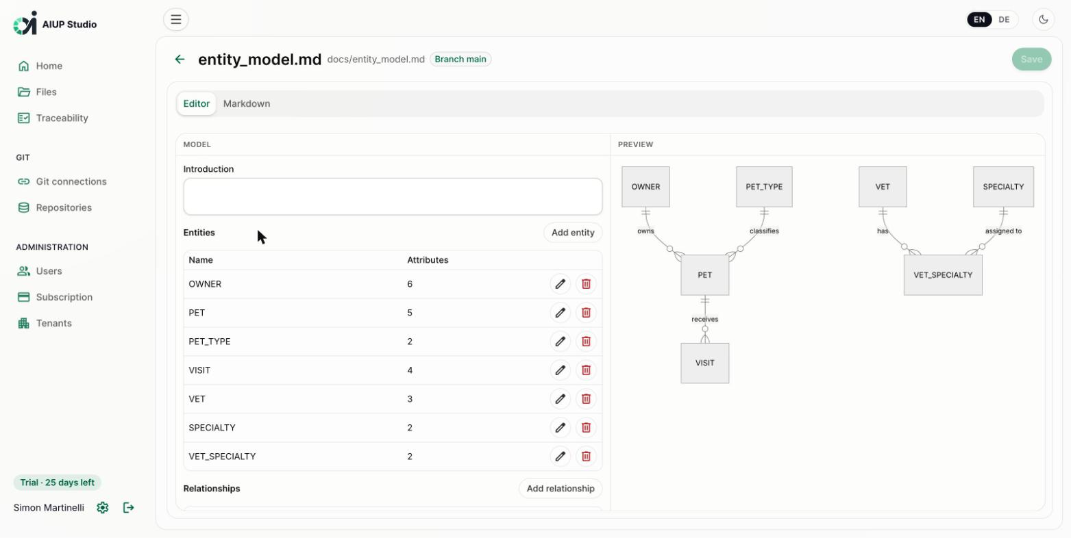Screen dimensions: 1071x538
Task: Edit the VET_SPECIALTY entity
Action: (x=561, y=457)
